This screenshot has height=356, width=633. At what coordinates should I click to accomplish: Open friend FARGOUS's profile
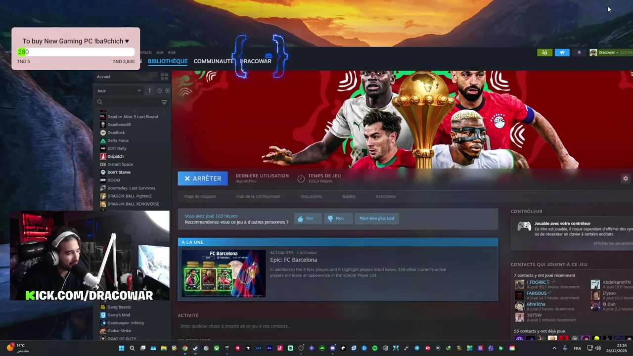[537, 293]
